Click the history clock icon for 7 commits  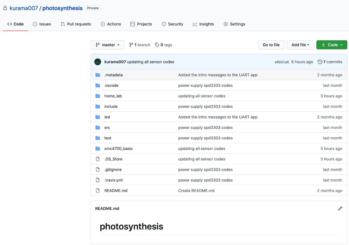[320, 62]
